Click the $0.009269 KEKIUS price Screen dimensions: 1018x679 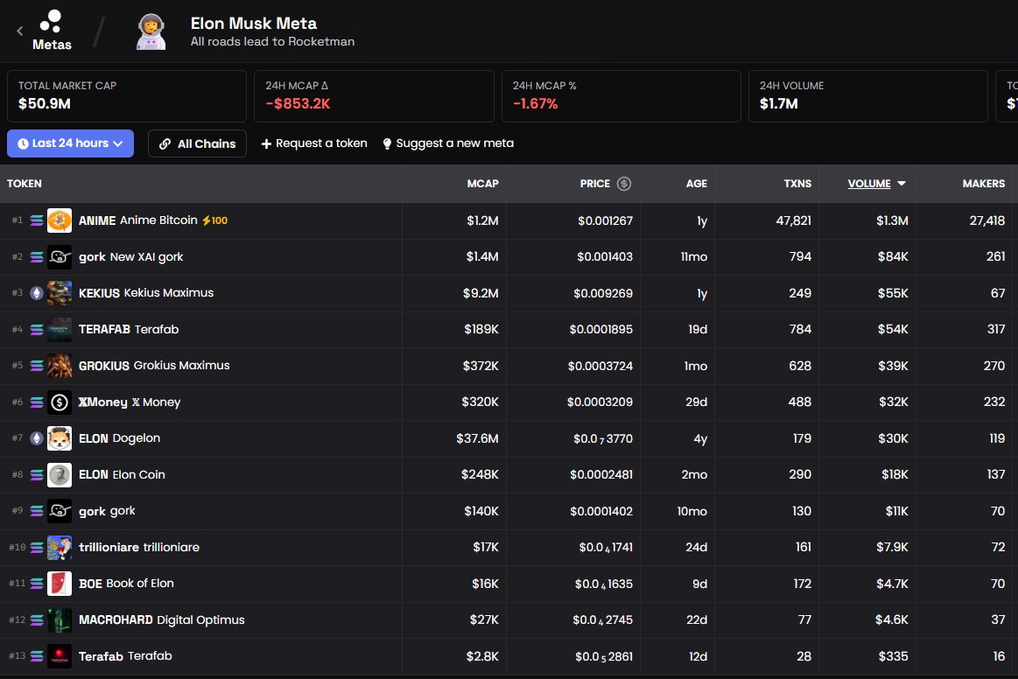pos(603,293)
